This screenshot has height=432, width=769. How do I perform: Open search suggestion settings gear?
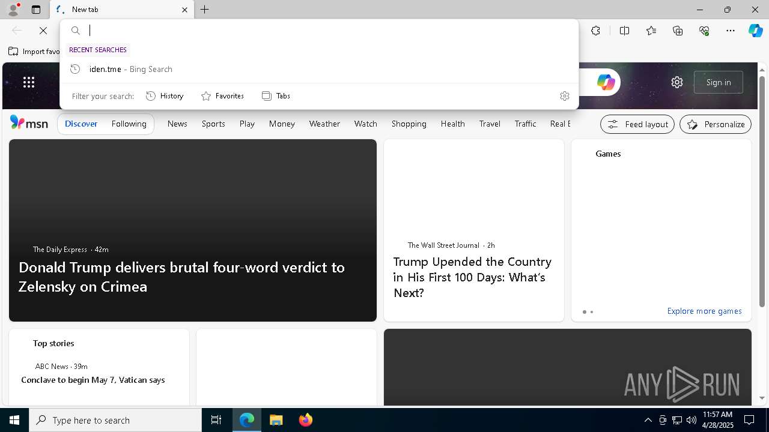[x=564, y=96]
